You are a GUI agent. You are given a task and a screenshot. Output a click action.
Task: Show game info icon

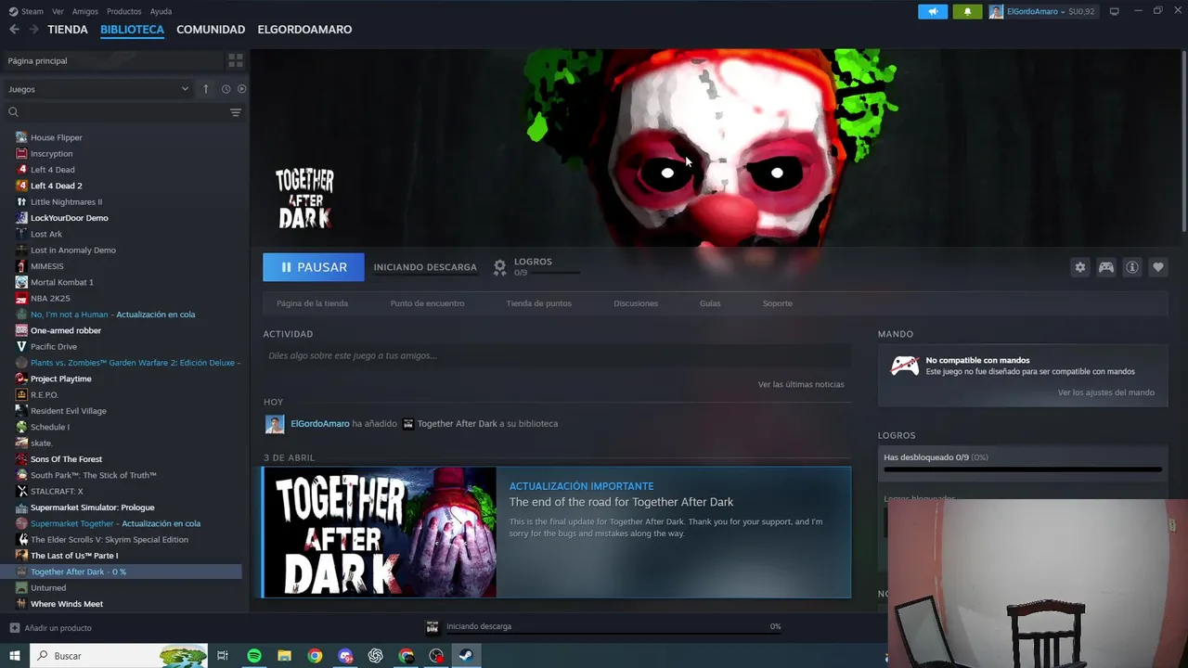click(x=1132, y=267)
